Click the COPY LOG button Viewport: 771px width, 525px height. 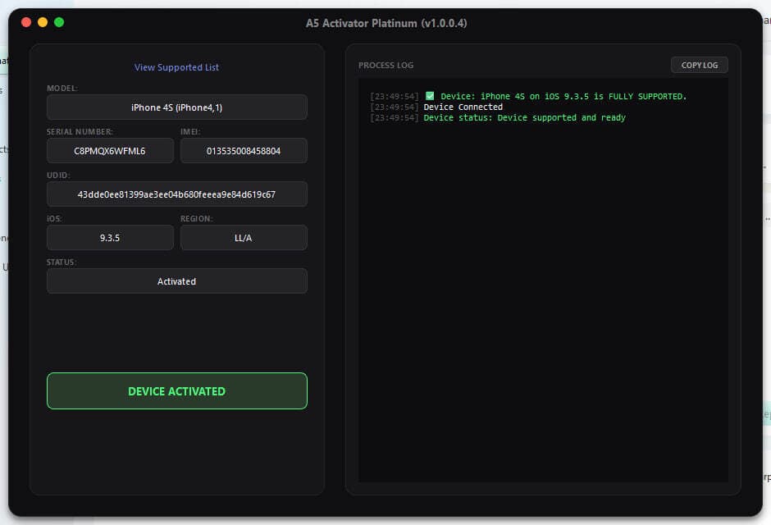click(699, 65)
